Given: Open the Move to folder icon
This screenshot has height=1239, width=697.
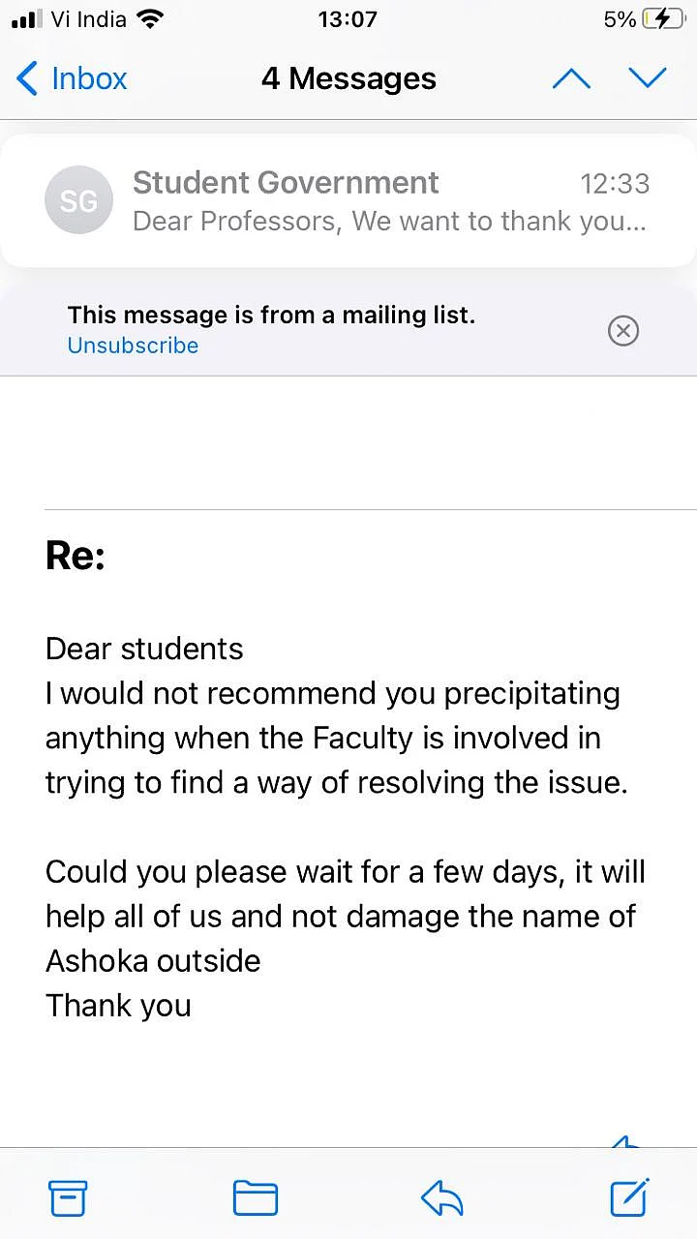Looking at the screenshot, I should (x=256, y=1198).
